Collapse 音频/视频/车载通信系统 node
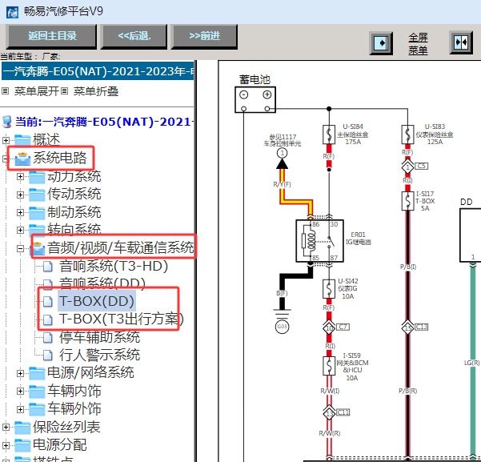The image size is (481, 462). pyautogui.click(x=20, y=248)
